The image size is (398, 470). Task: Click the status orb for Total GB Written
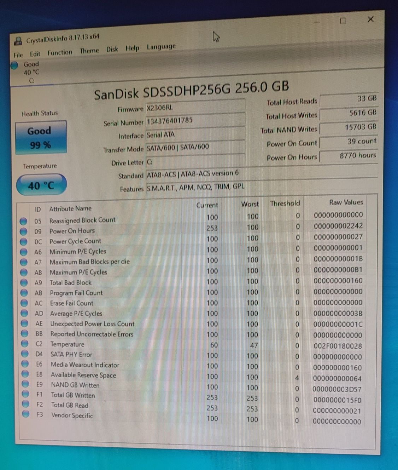click(25, 394)
